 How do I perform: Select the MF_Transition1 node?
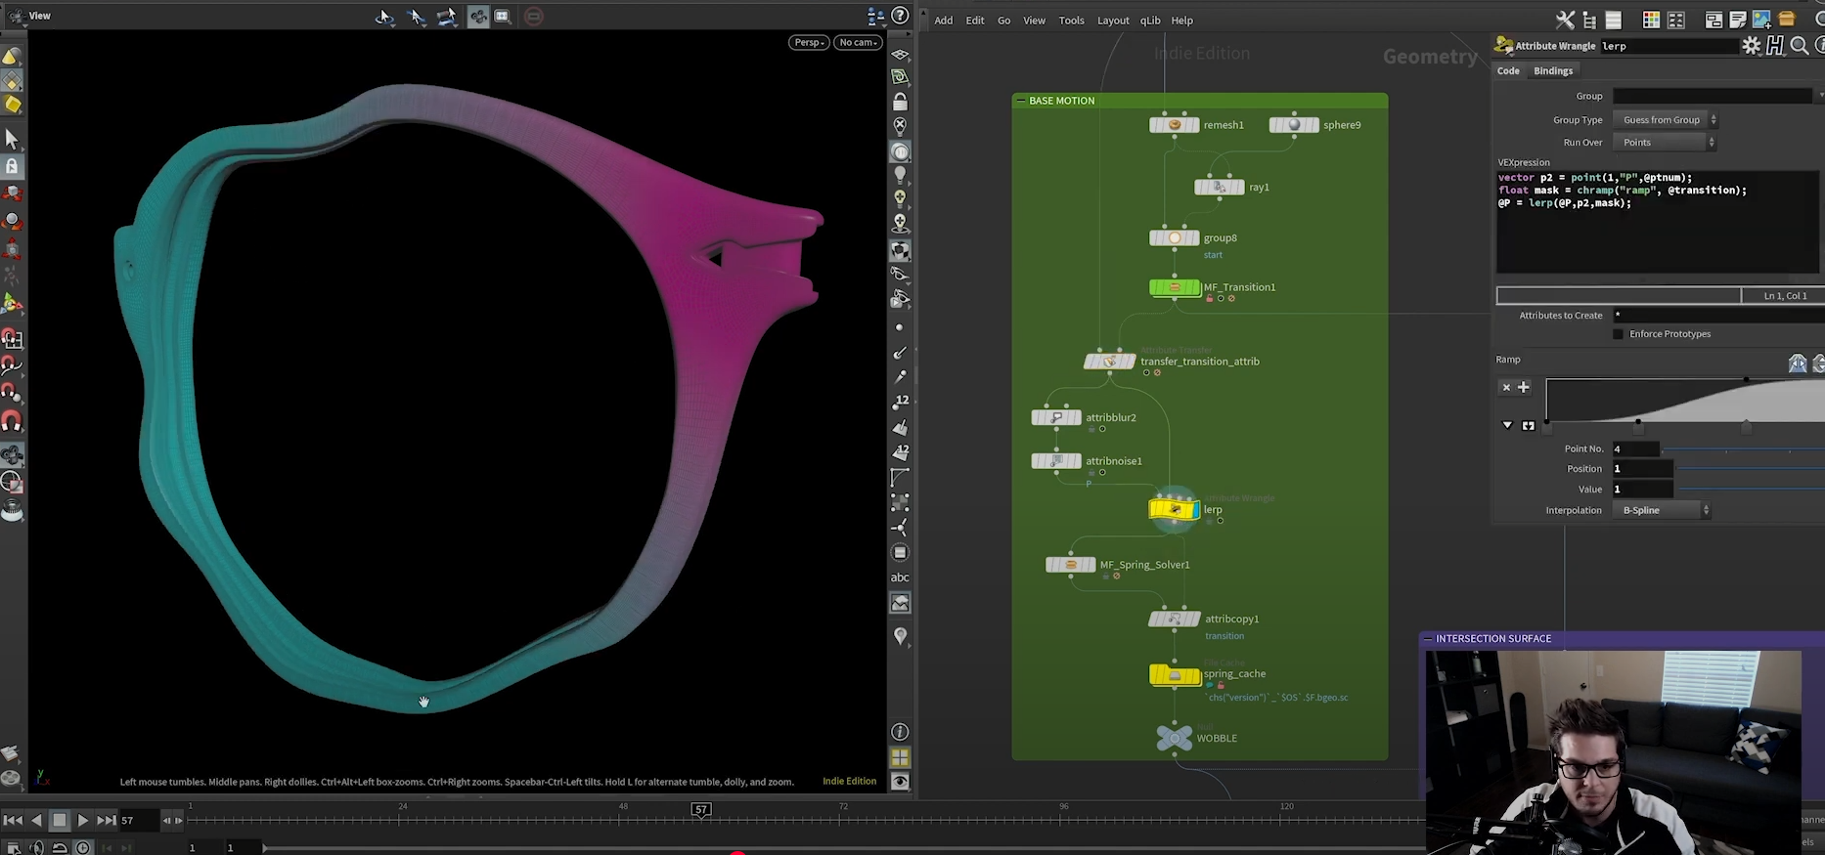coord(1175,287)
